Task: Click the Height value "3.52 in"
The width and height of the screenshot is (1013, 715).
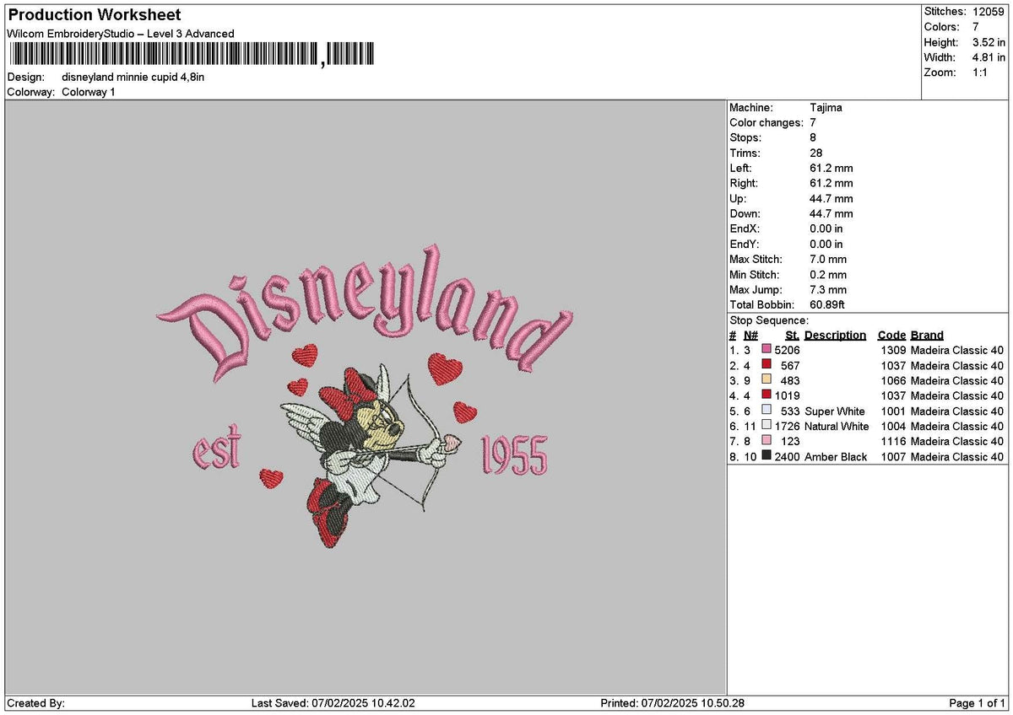Action: [989, 42]
